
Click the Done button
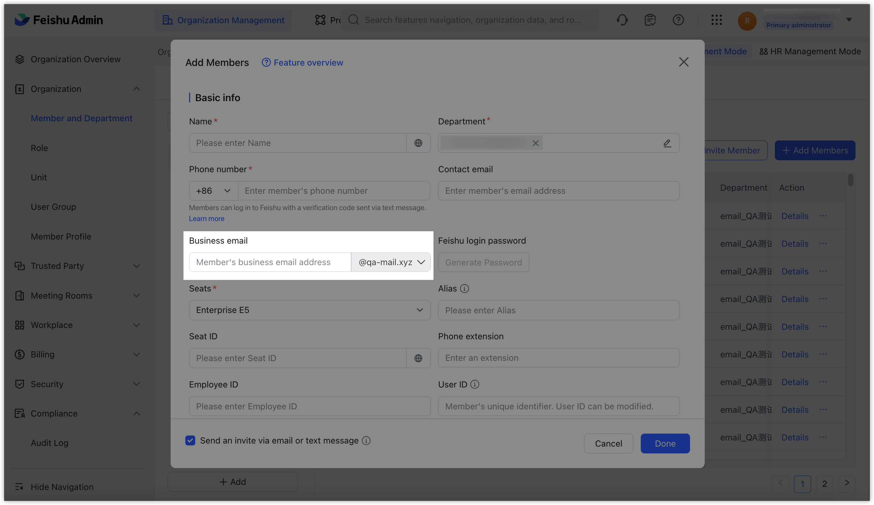click(664, 443)
